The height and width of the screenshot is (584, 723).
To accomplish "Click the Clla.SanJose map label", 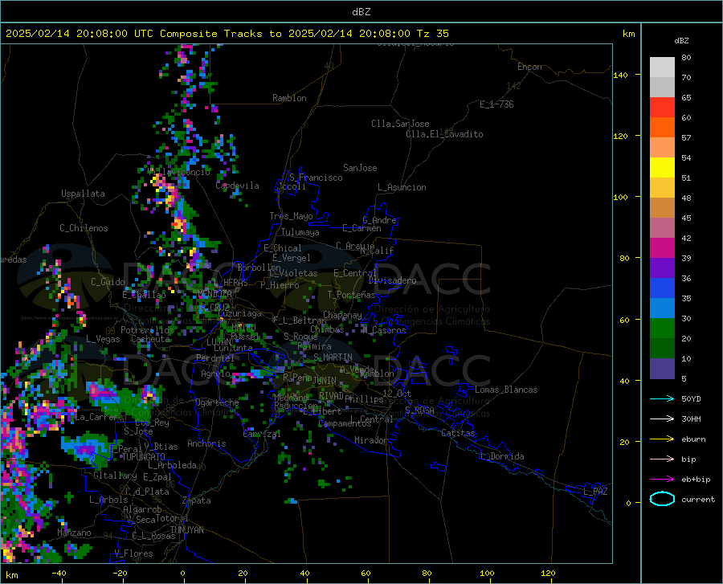I will click(x=400, y=124).
